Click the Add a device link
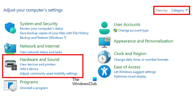 [x=29, y=69]
